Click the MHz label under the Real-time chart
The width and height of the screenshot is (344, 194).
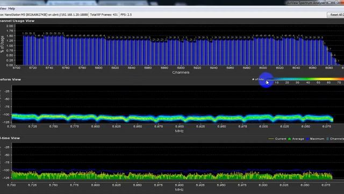point(179,190)
